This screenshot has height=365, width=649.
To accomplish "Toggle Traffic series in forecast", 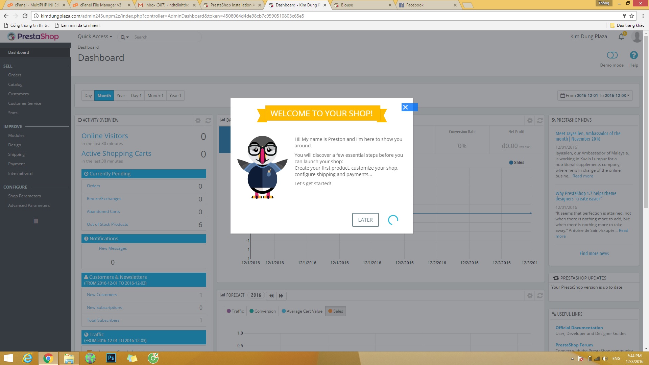I will [235, 311].
